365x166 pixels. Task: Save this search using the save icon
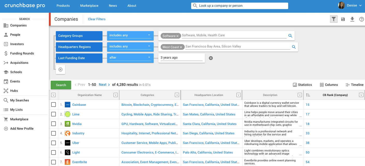coord(343,19)
